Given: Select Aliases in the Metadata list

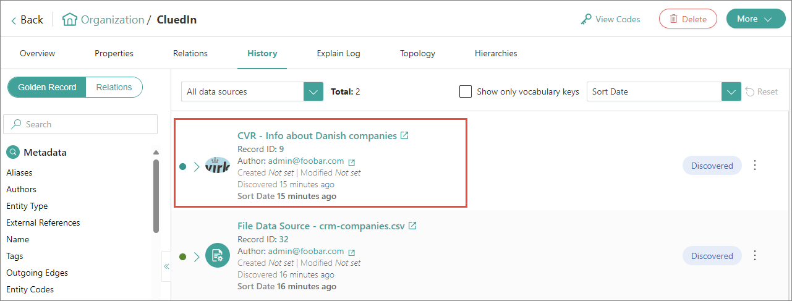Looking at the screenshot, I should pos(19,172).
